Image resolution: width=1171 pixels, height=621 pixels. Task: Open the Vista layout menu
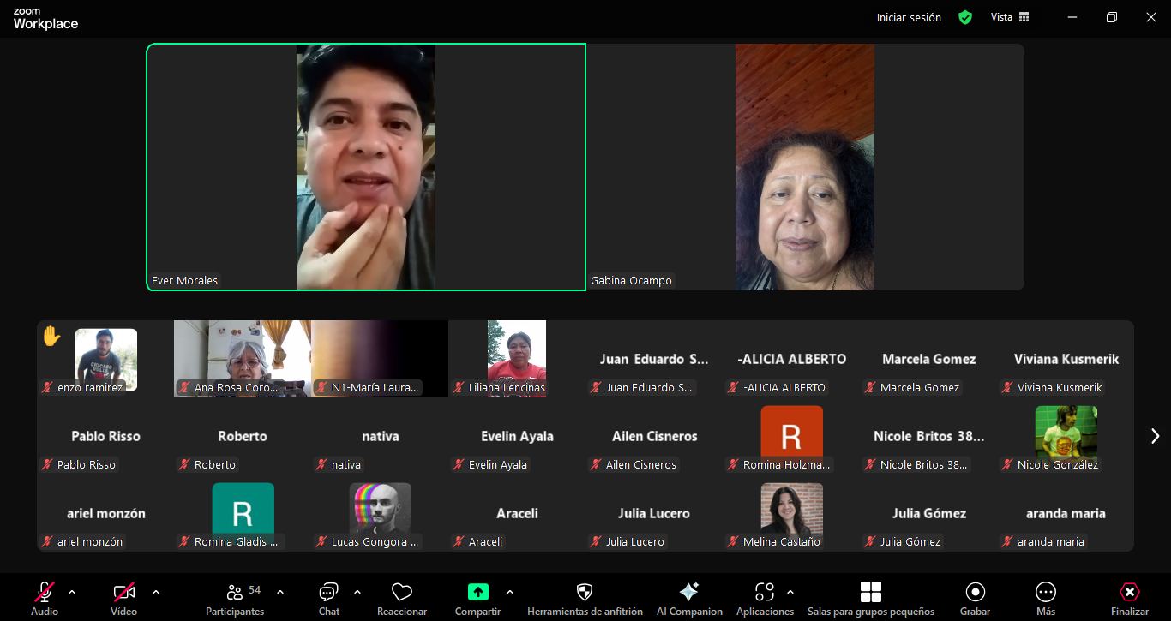[x=1009, y=17]
